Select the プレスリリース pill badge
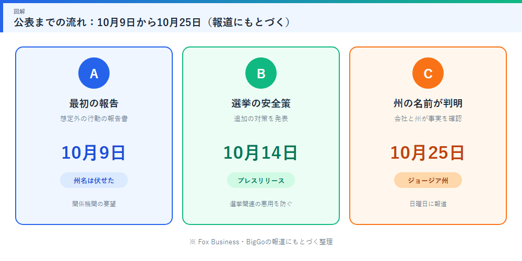Viewport: 522px width, 261px height. click(x=261, y=180)
